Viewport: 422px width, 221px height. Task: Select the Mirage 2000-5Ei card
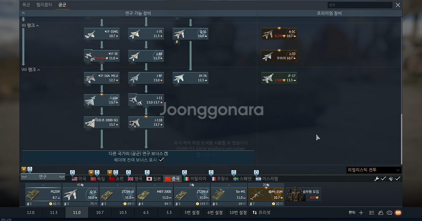(x=102, y=122)
